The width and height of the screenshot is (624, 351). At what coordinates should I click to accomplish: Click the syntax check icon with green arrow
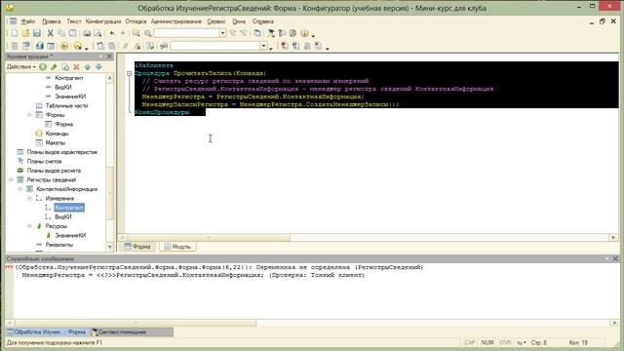pyautogui.click(x=150, y=46)
